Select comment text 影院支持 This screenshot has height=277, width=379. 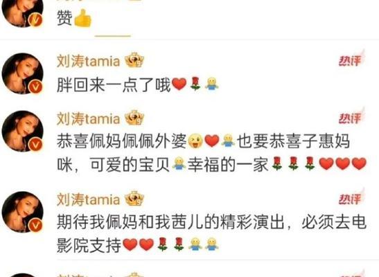pyautogui.click(x=89, y=245)
